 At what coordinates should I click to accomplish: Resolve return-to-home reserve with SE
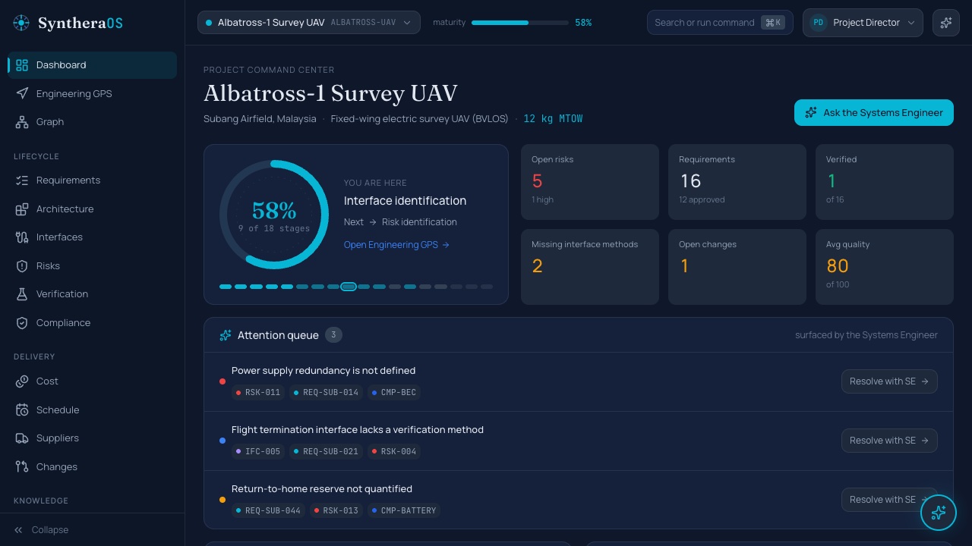[x=889, y=500]
